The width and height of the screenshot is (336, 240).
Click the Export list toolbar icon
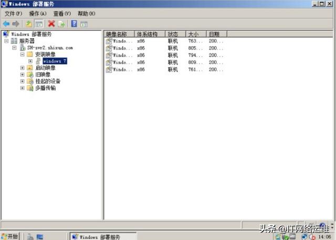point(61,24)
